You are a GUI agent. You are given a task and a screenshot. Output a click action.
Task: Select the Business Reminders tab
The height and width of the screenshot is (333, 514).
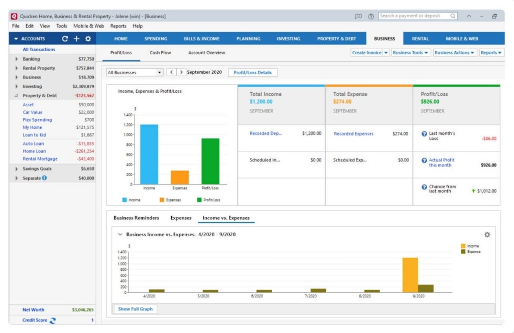[x=137, y=218]
